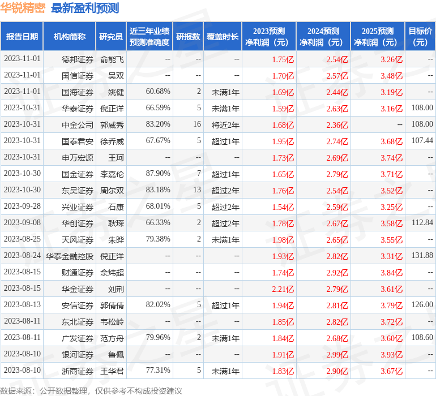Click the 国泰君安 institution name
This screenshot has height=396, width=436.
click(78, 141)
